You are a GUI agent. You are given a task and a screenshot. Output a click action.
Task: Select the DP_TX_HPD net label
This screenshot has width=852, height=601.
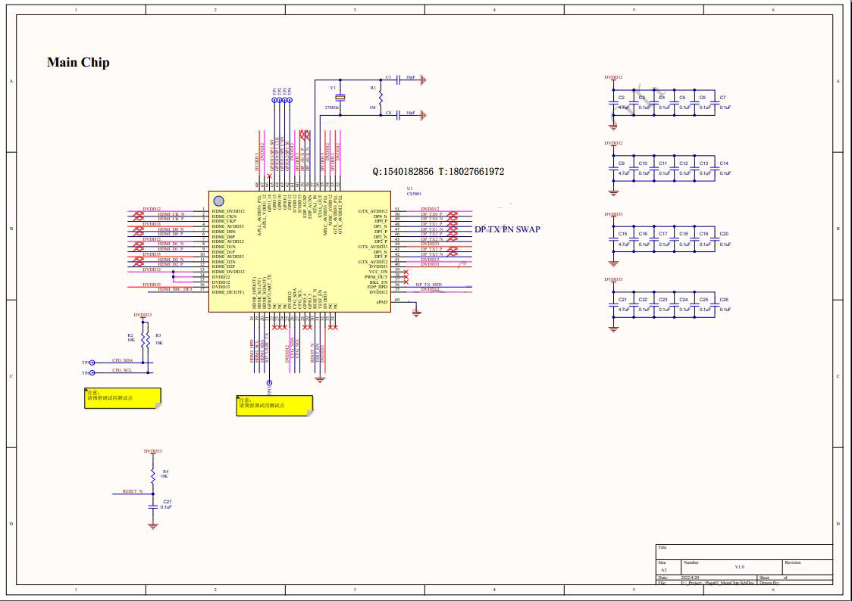coord(431,285)
